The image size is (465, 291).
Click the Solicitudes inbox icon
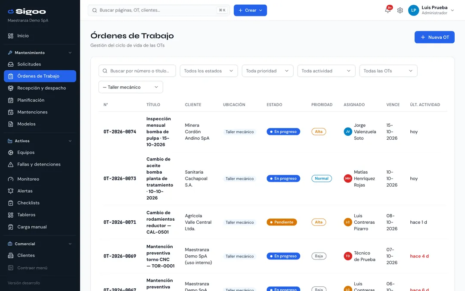tap(11, 64)
